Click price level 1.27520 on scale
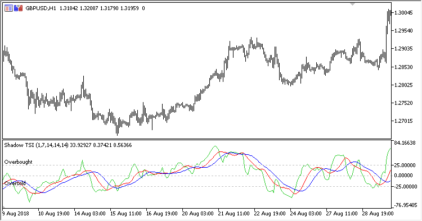Screen dimensions: 422x221 point(403,103)
